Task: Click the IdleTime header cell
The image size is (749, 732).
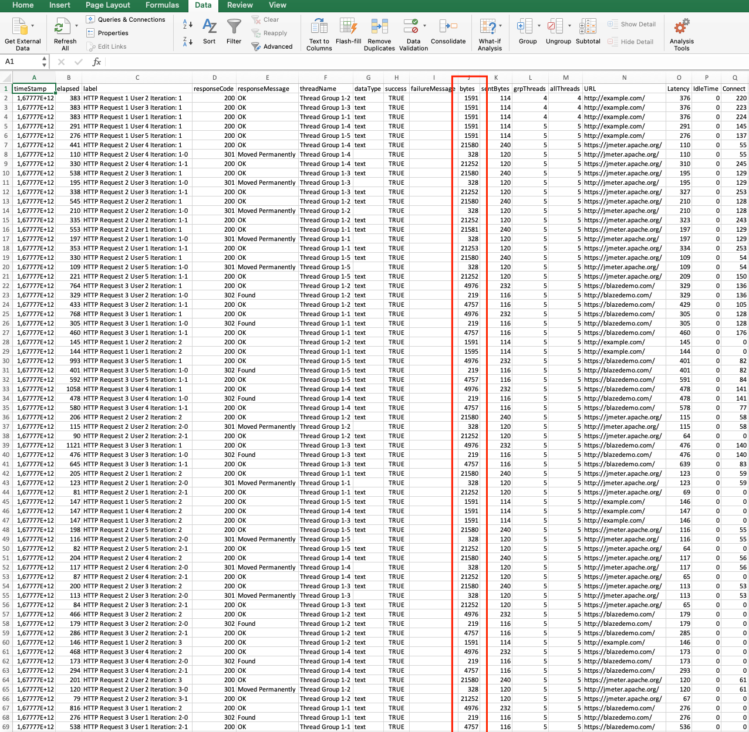Action: (706, 89)
